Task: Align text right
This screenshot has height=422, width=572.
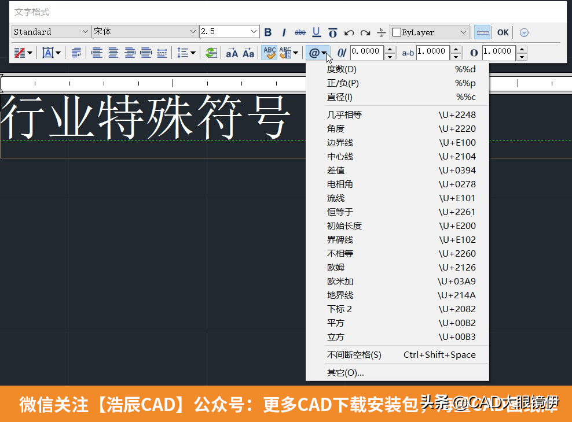Action: pyautogui.click(x=130, y=53)
